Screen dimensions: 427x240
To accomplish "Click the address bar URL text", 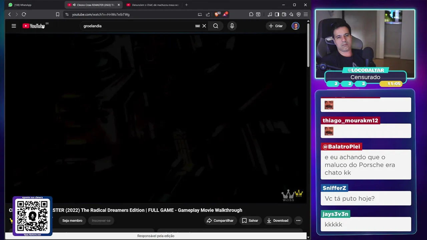I will tap(101, 14).
